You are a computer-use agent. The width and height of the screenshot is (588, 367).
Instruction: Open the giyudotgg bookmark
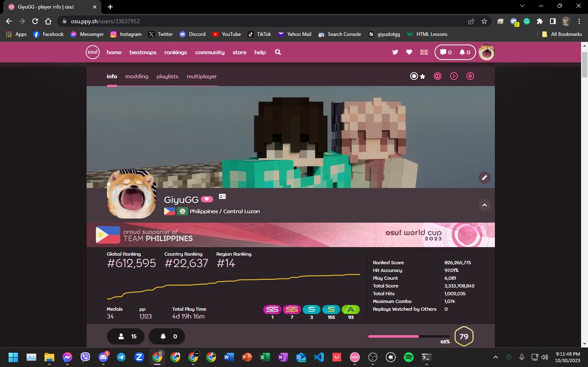click(x=384, y=34)
